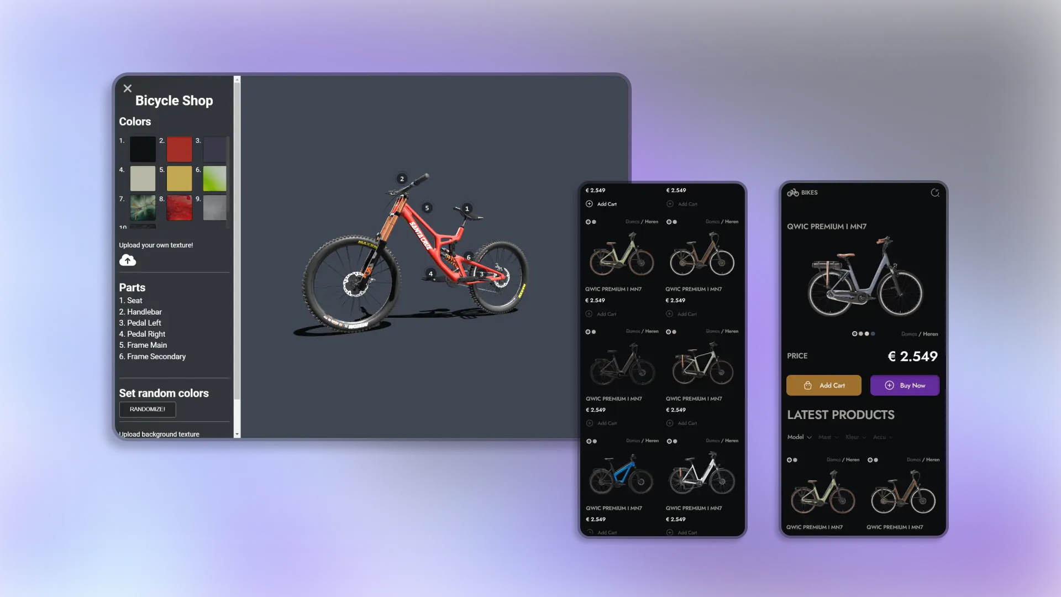Viewport: 1061px width, 597px height.
Task: Select green color swatch number 6
Action: 213,178
